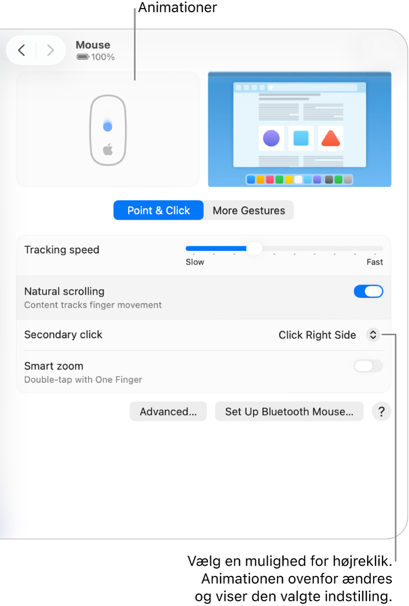Click the Mouse title heading

(x=93, y=45)
